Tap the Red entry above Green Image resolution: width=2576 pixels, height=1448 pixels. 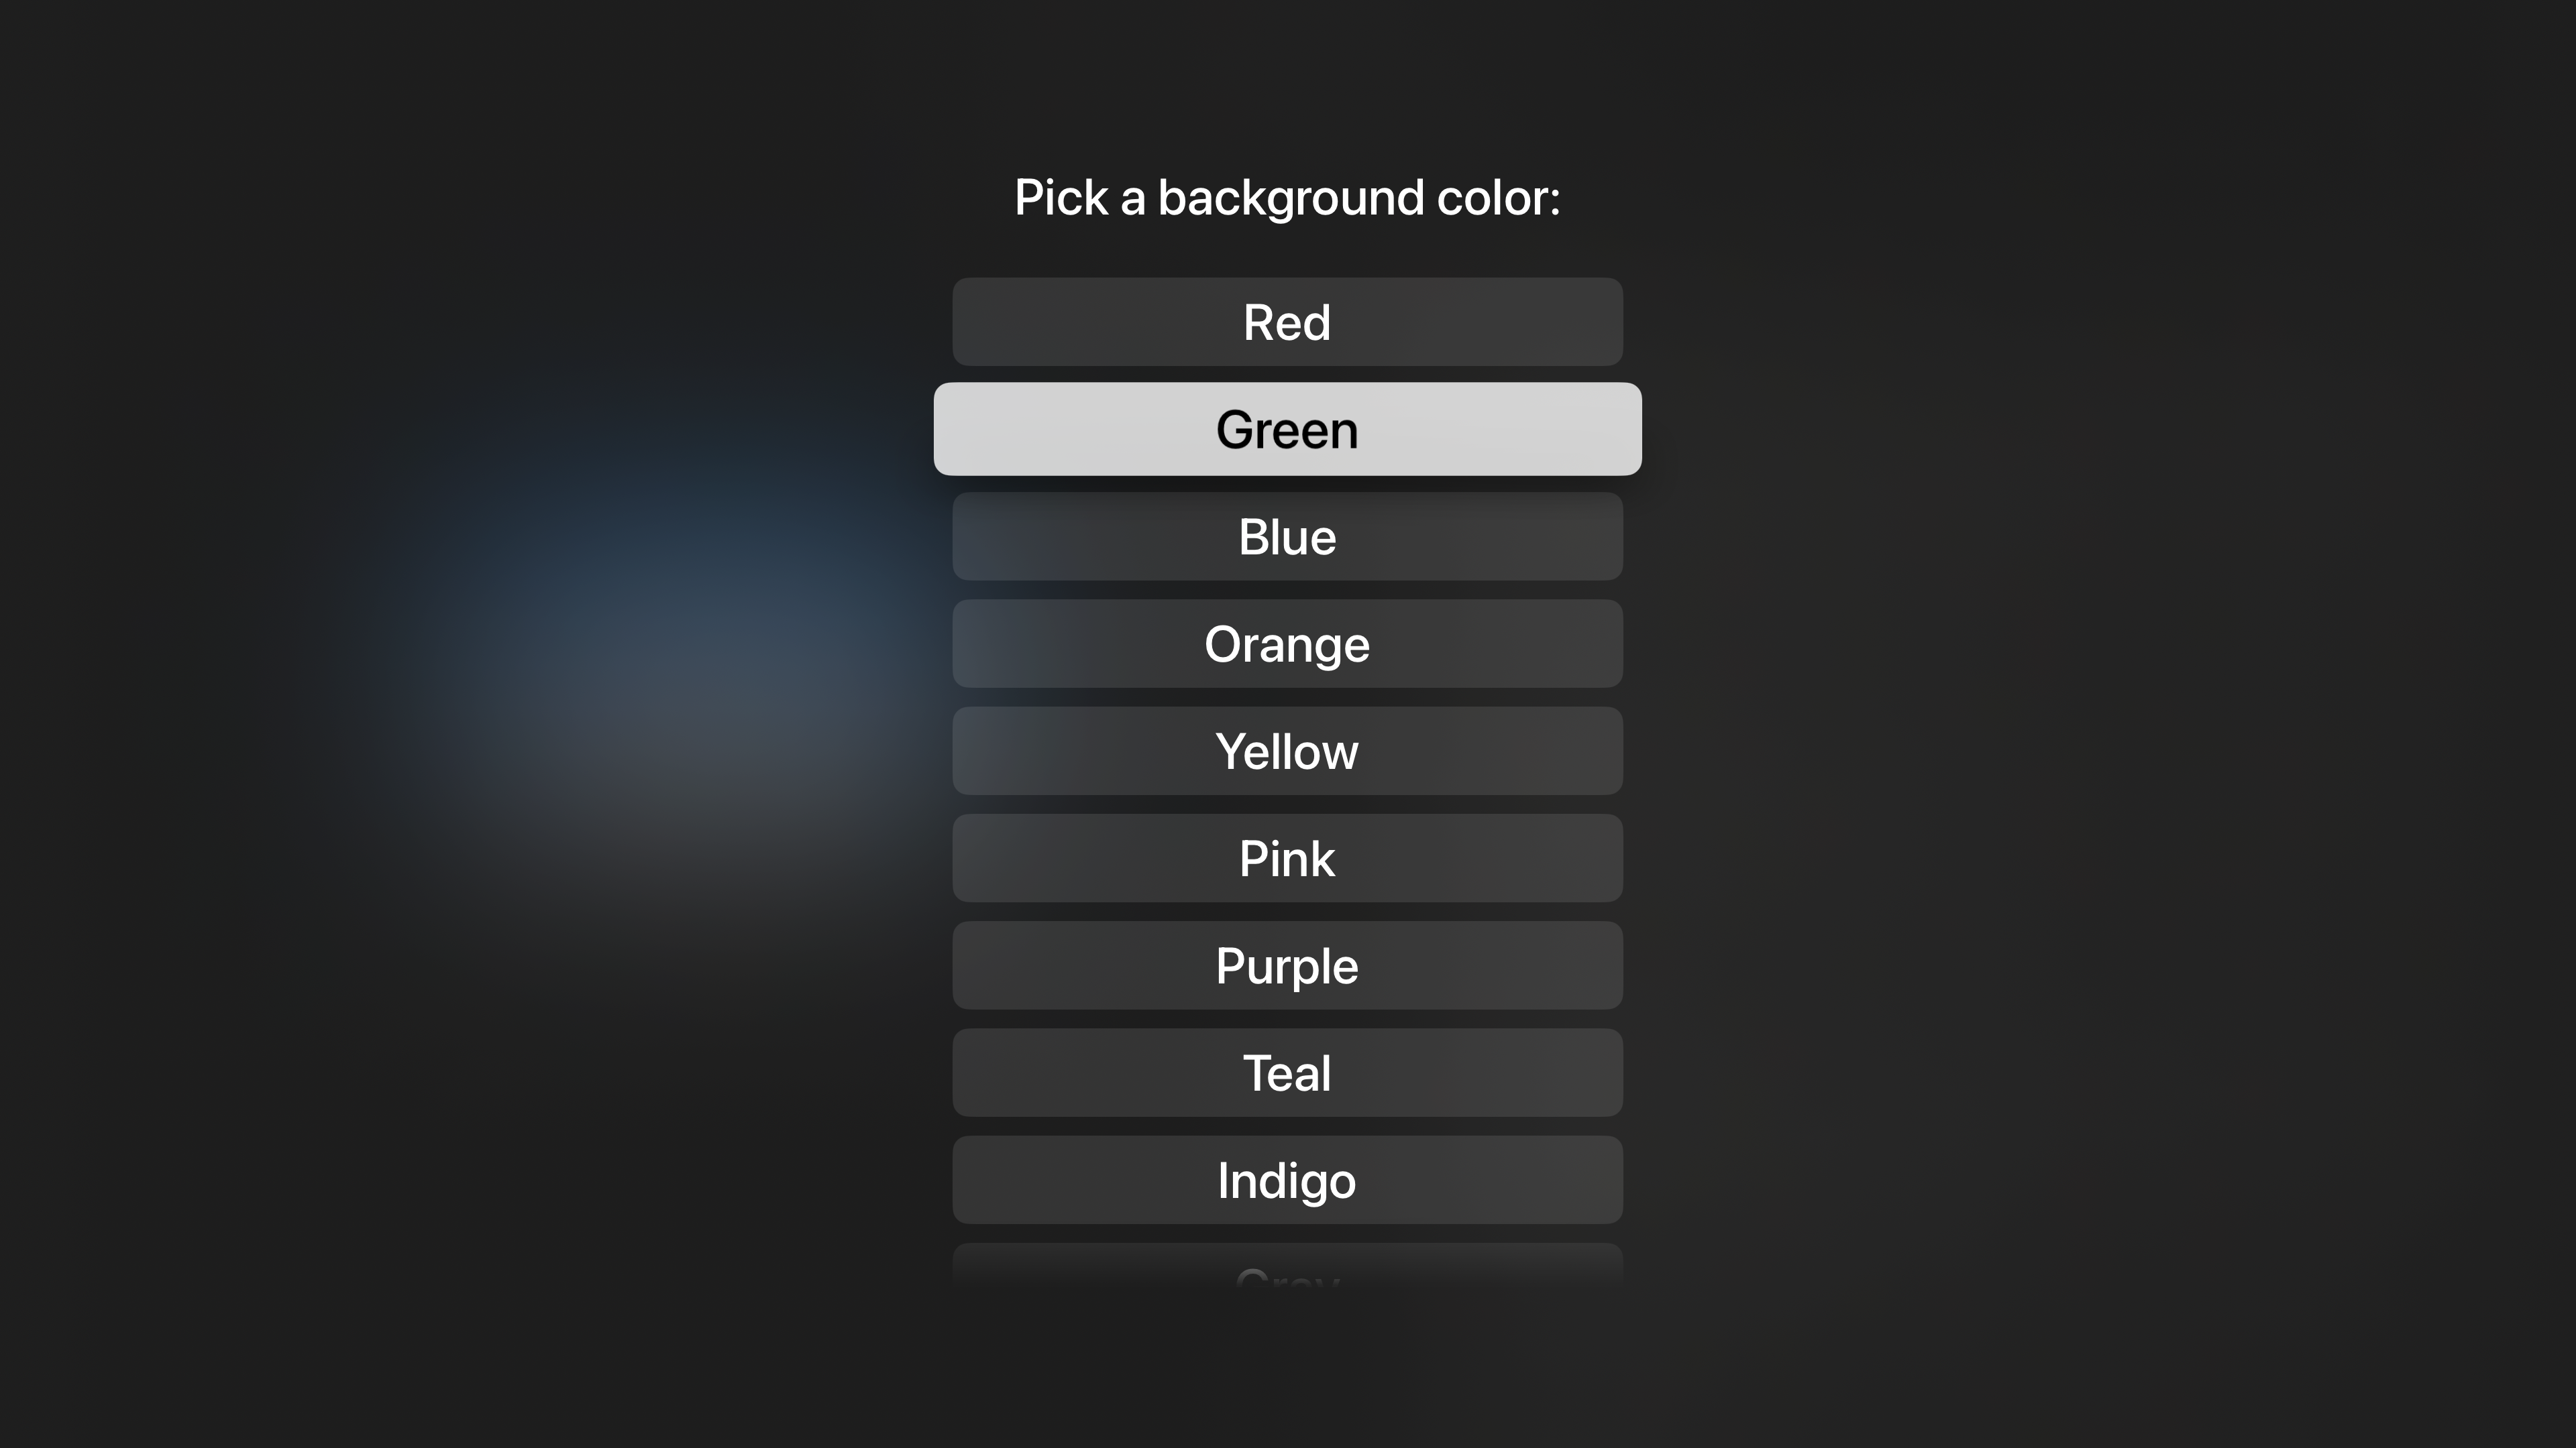click(x=1287, y=322)
